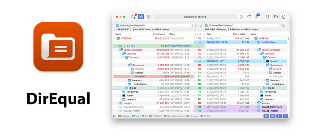Screen dimensions: 321x137
Task: Expand right YouTubeNew folder chevron
Action: click(255, 42)
